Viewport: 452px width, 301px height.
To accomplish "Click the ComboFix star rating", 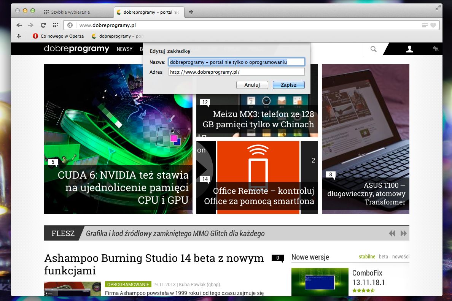I will [x=363, y=290].
